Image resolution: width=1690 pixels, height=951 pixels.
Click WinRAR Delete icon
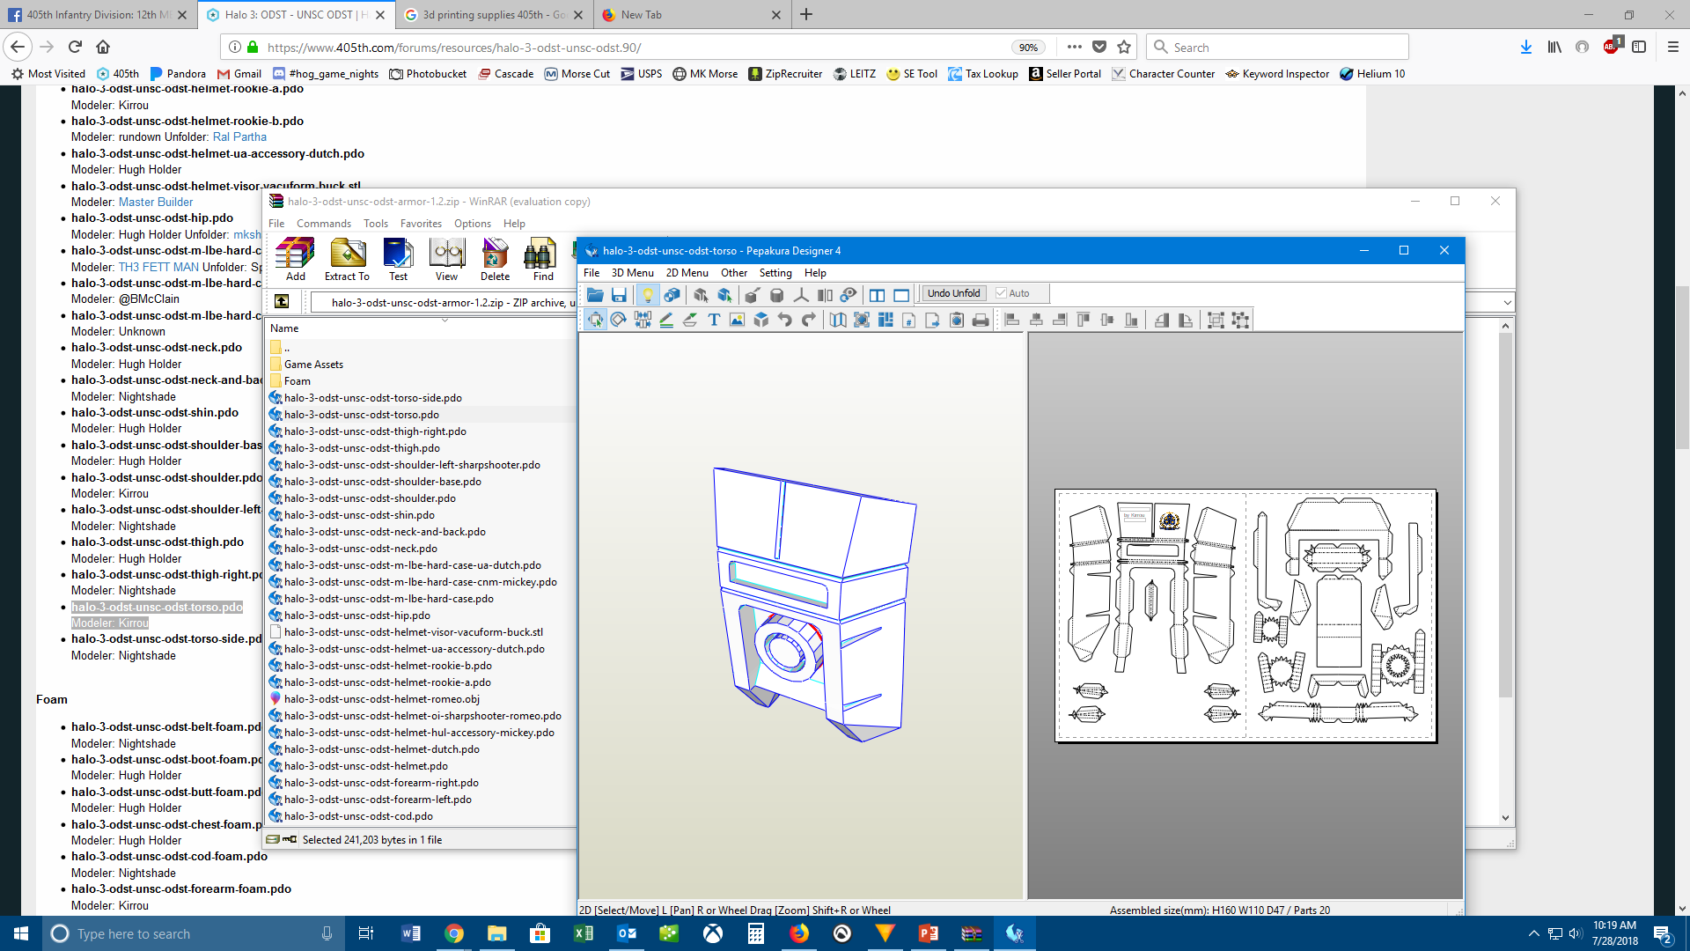pos(495,260)
